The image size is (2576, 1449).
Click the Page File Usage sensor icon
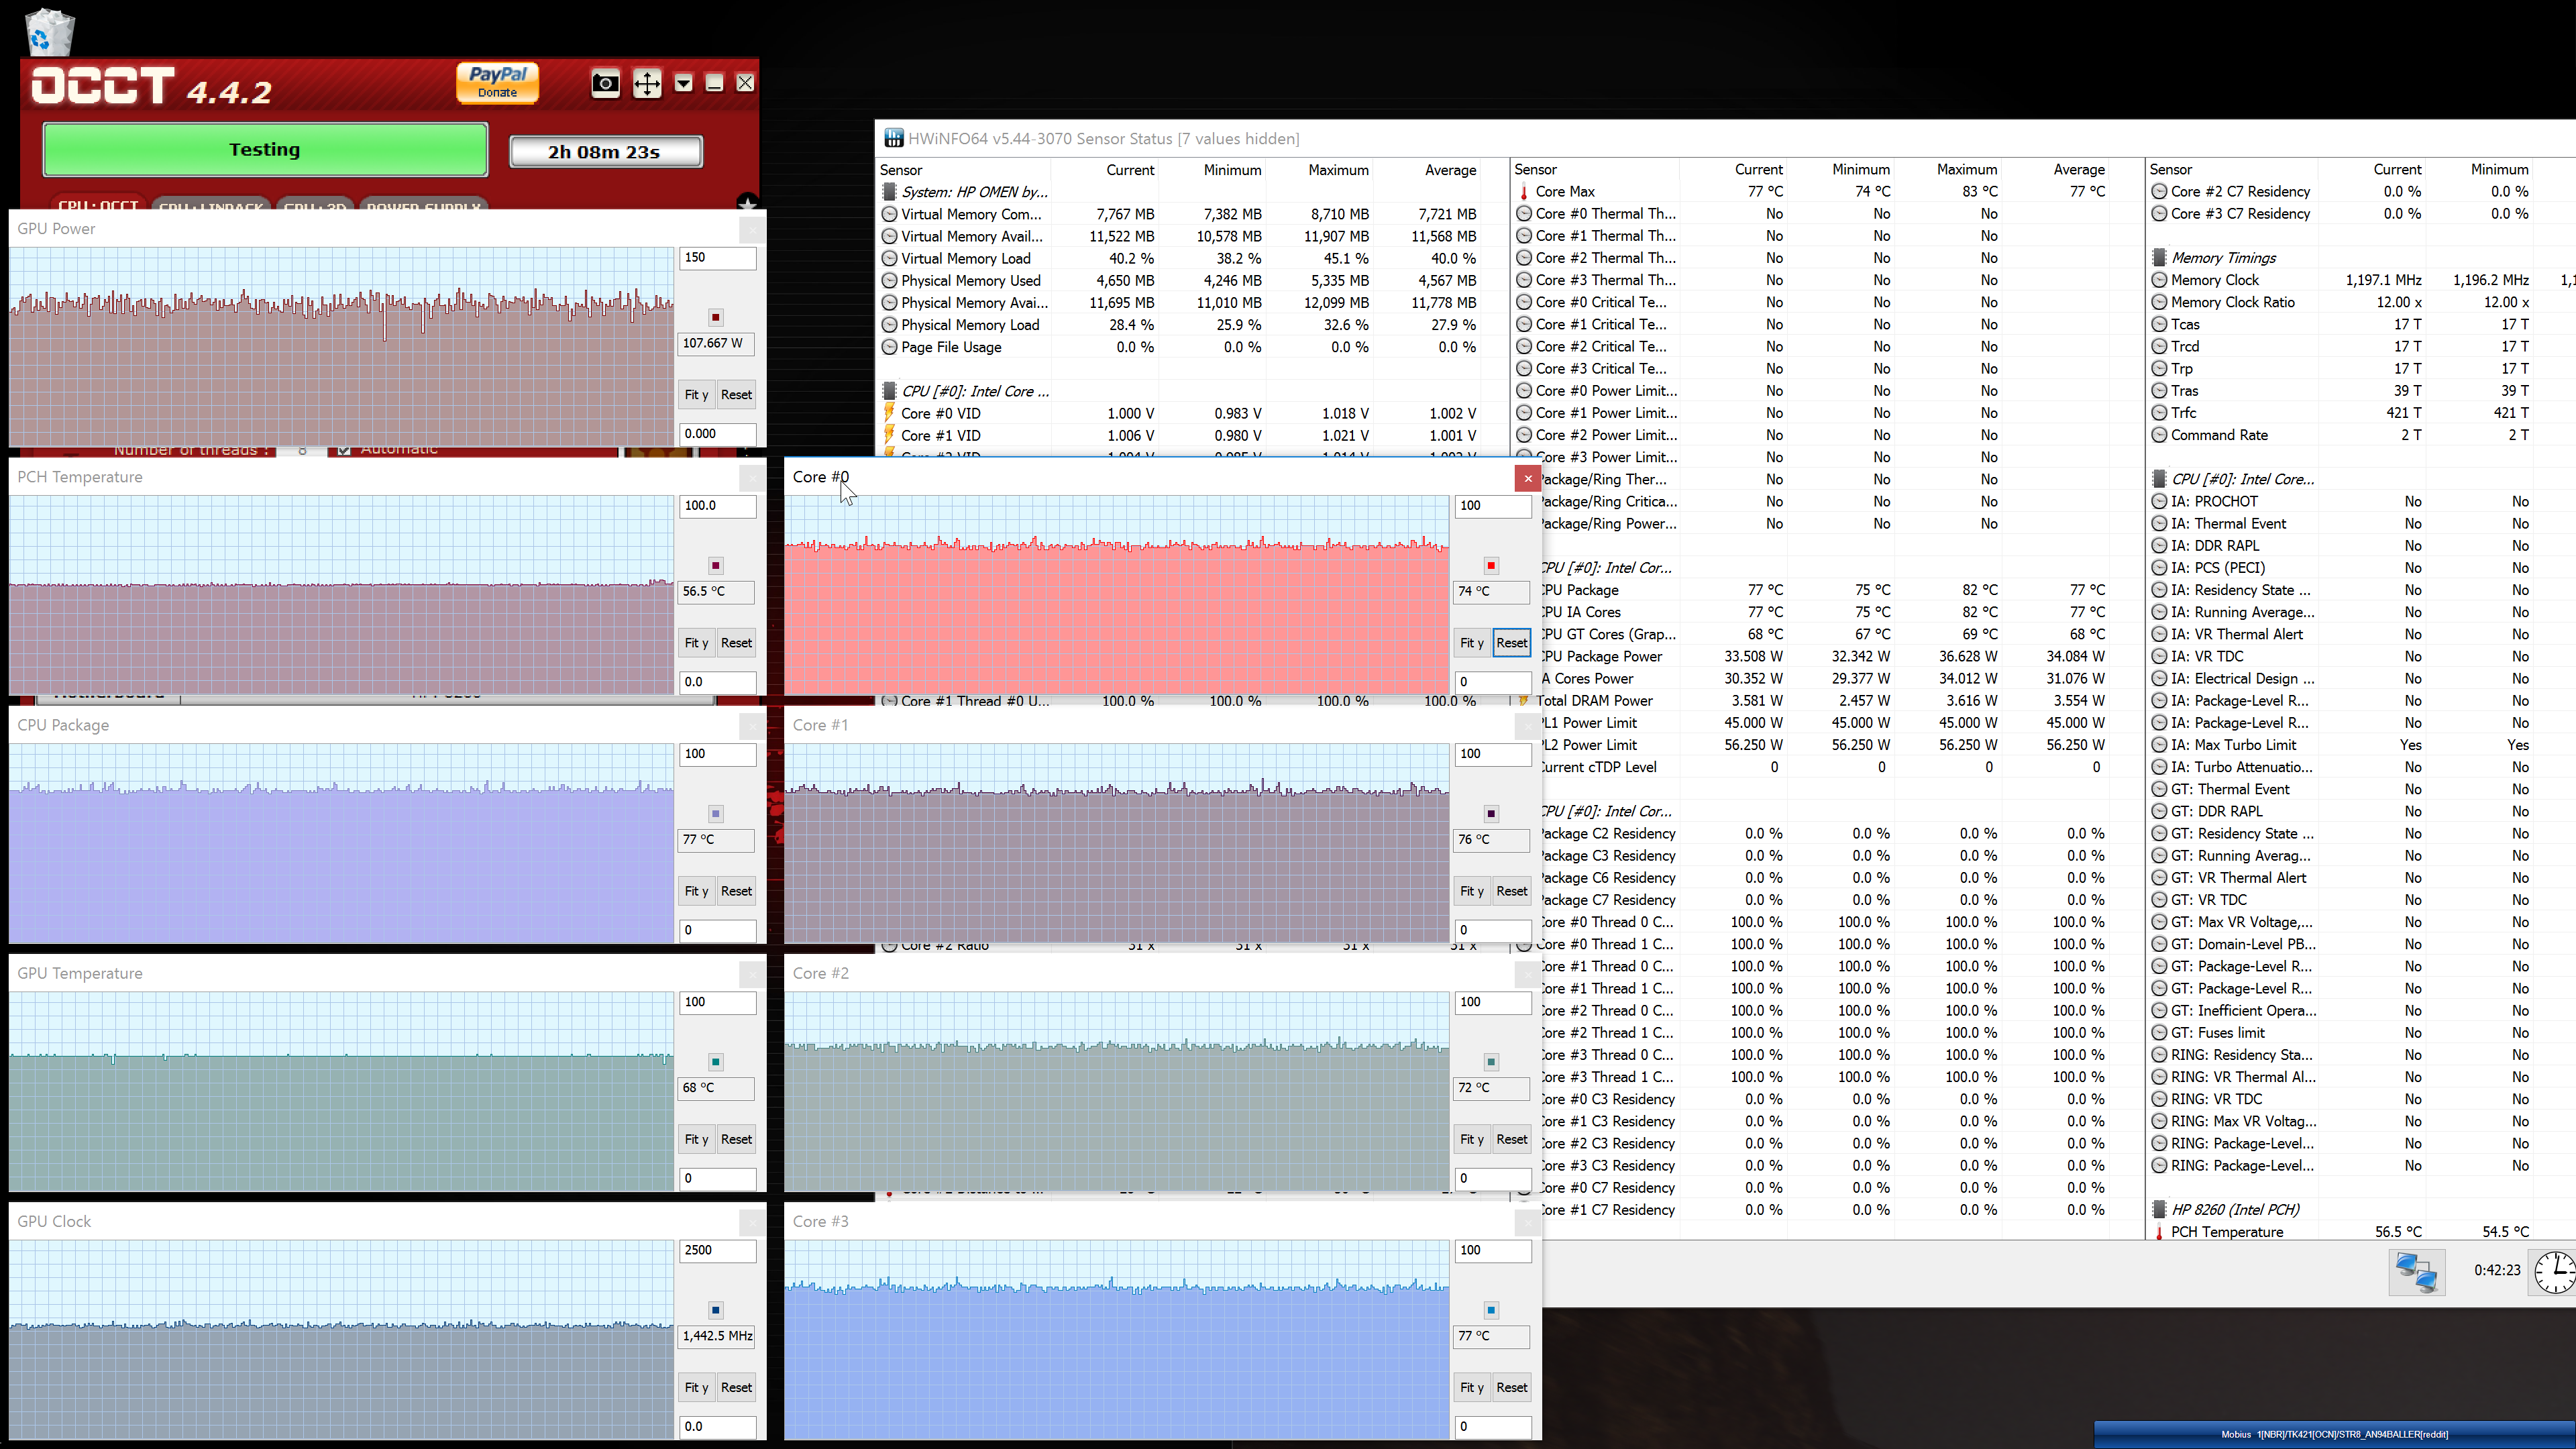click(889, 347)
